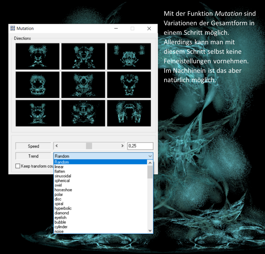Choose sinusoidal in the Trend list
265x254 pixels.
pos(100,176)
